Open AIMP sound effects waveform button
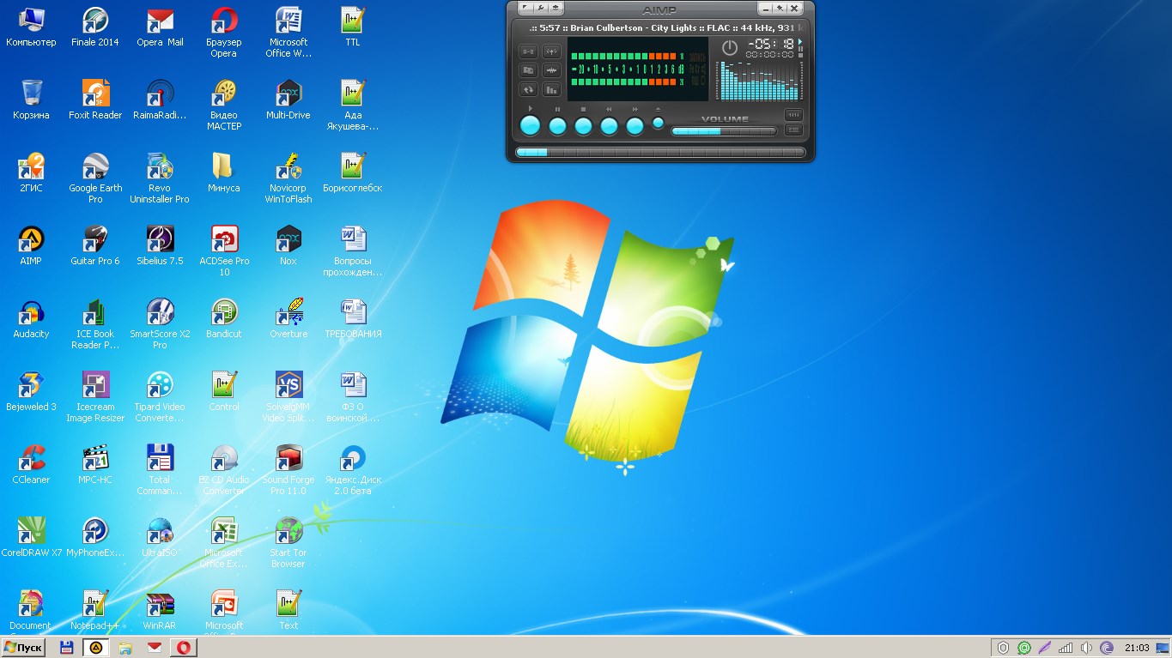This screenshot has height=658, width=1172. (x=551, y=70)
